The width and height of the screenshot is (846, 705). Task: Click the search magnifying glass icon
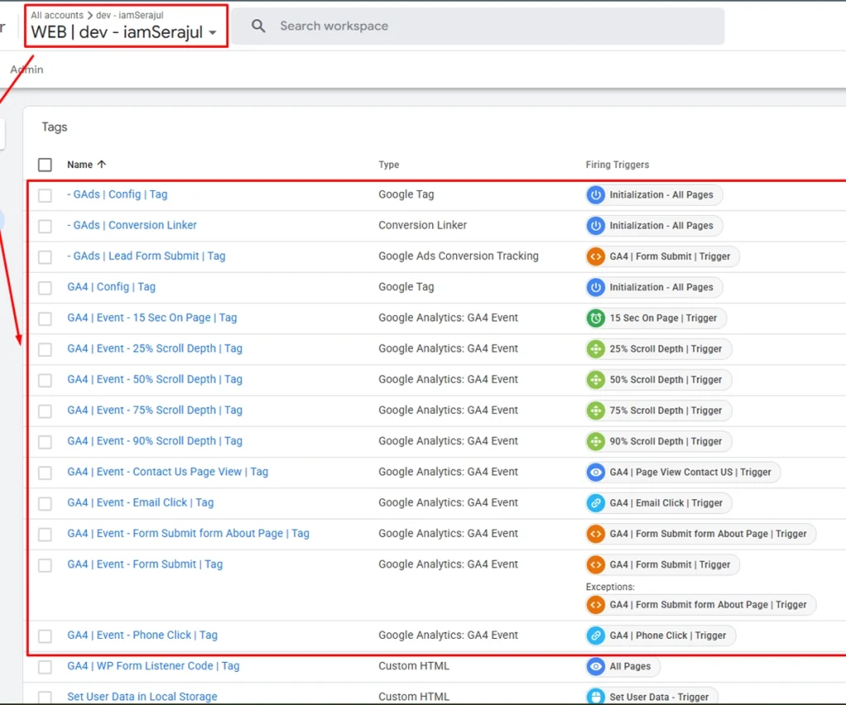[259, 26]
